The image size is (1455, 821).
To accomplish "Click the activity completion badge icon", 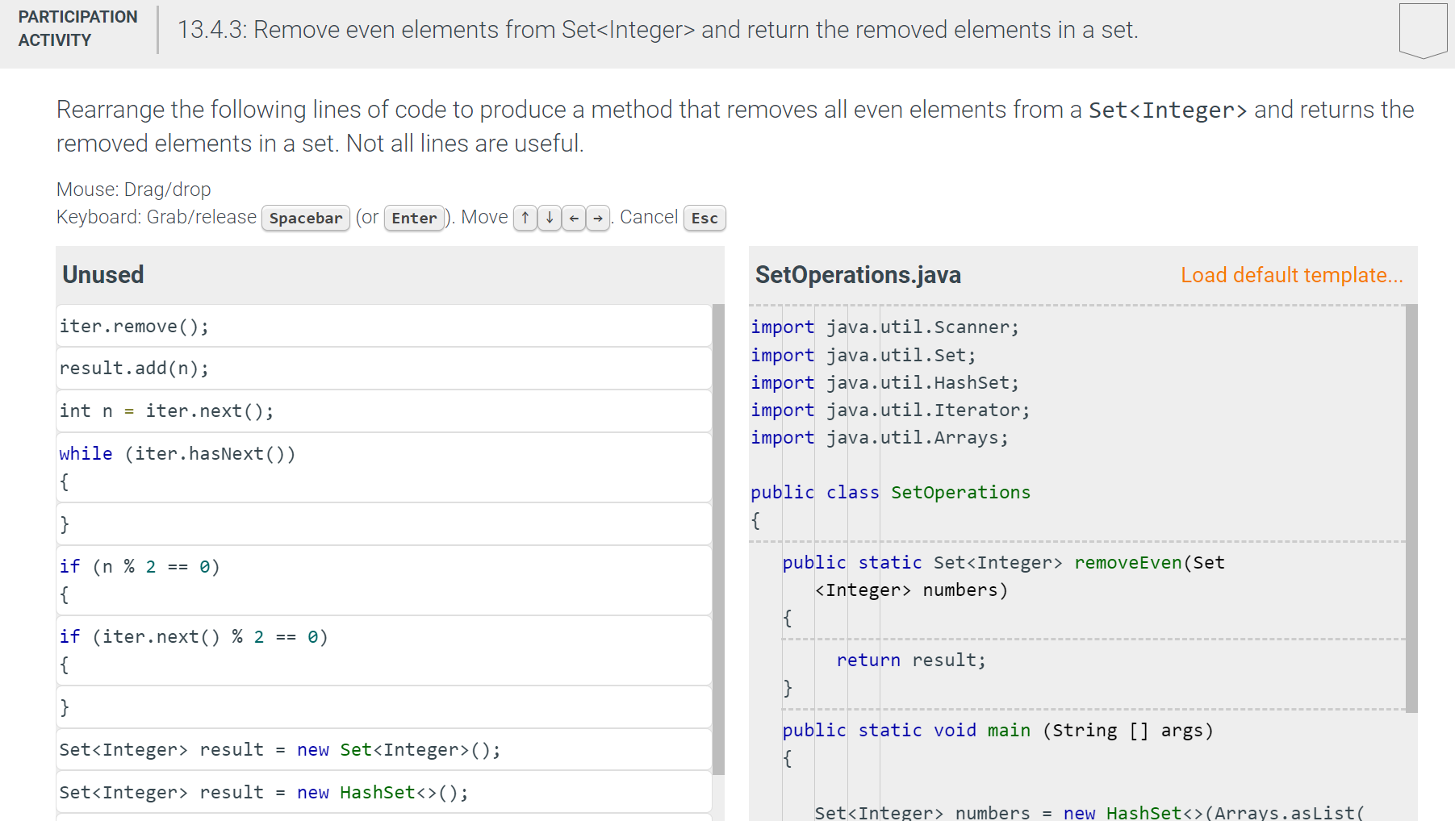I will tap(1423, 31).
